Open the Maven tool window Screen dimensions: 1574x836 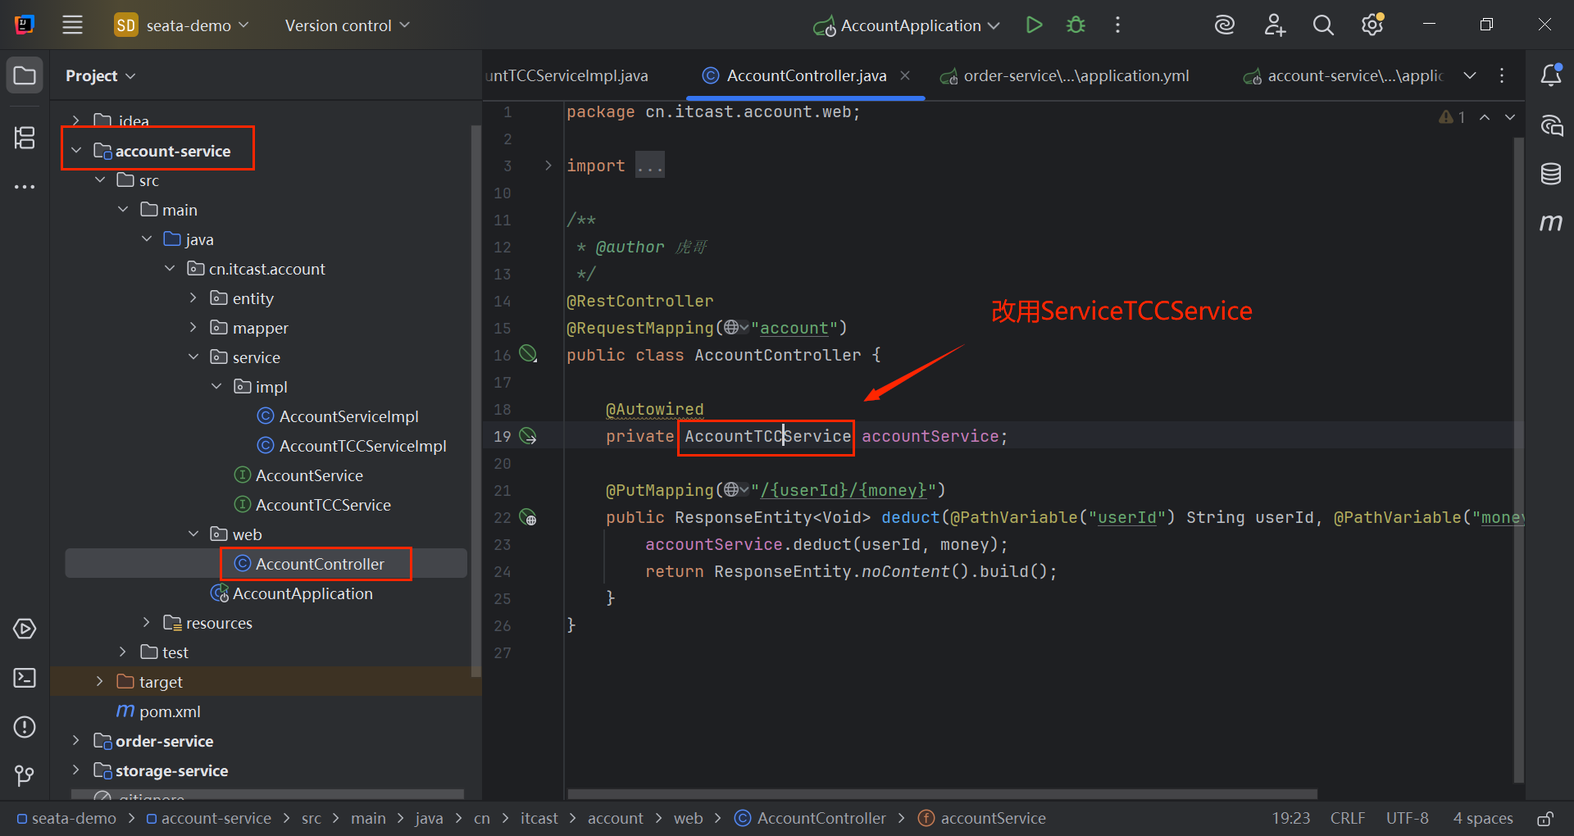point(1551,222)
